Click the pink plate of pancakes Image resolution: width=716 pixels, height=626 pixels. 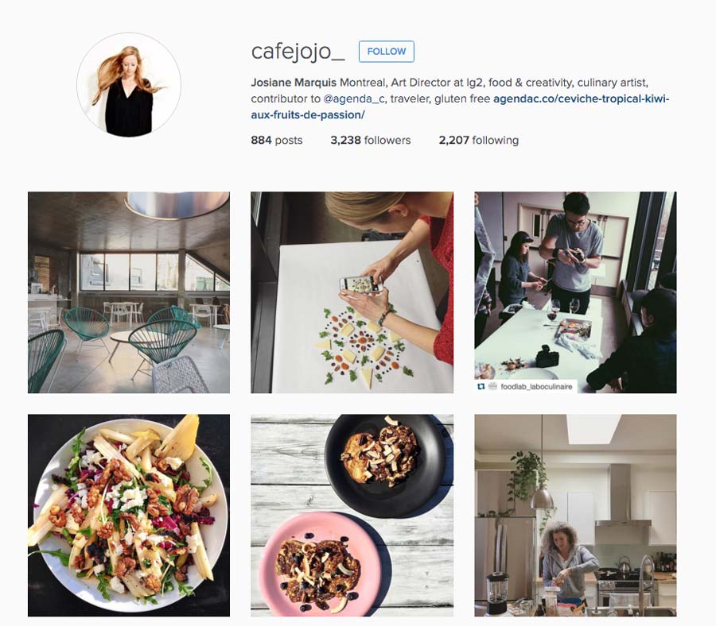tap(321, 565)
